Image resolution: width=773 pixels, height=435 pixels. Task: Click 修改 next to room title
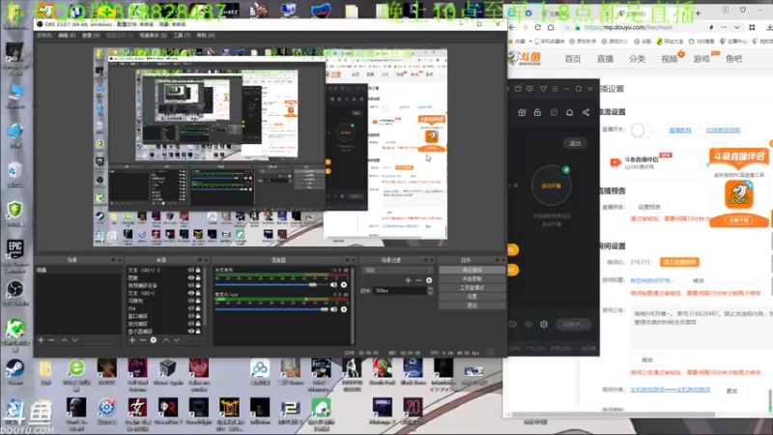point(699,280)
